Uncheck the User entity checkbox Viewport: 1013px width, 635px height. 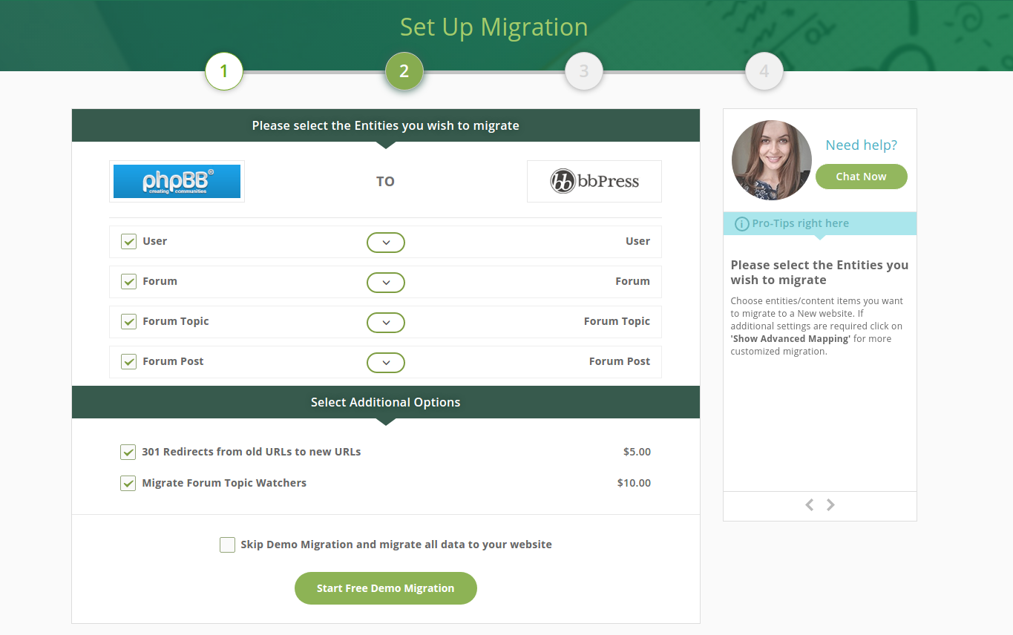point(128,241)
